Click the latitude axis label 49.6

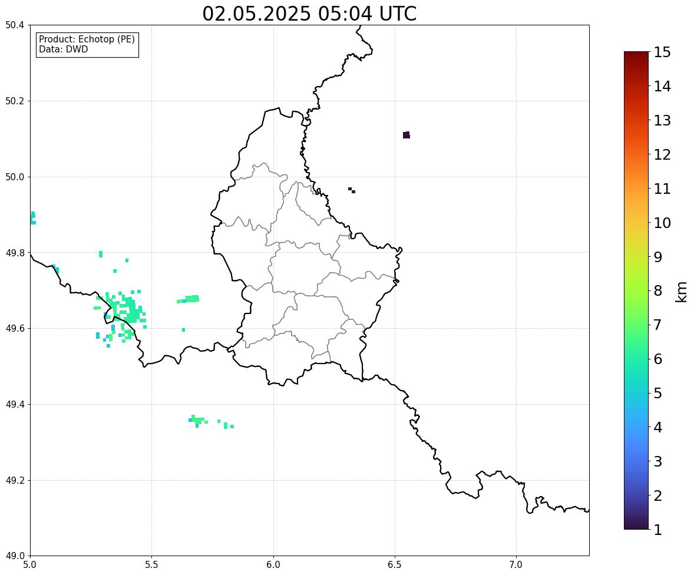pyautogui.click(x=15, y=328)
